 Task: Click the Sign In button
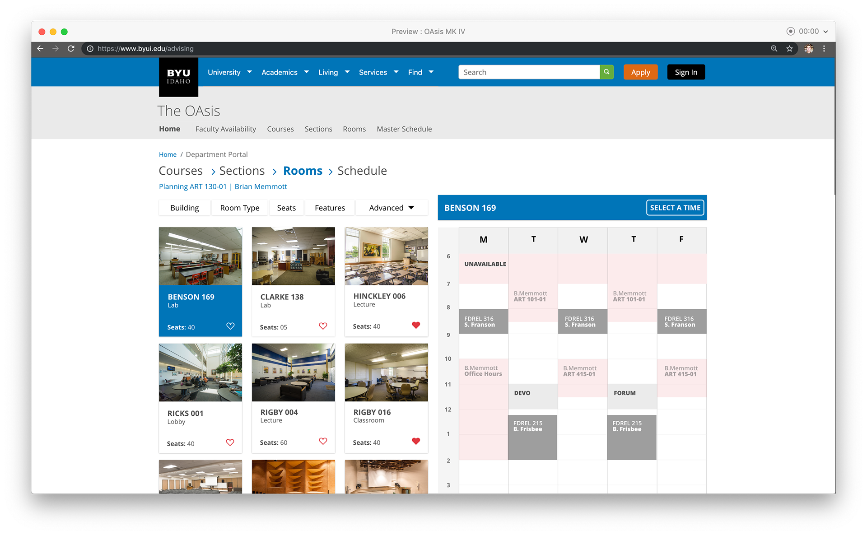pos(686,72)
